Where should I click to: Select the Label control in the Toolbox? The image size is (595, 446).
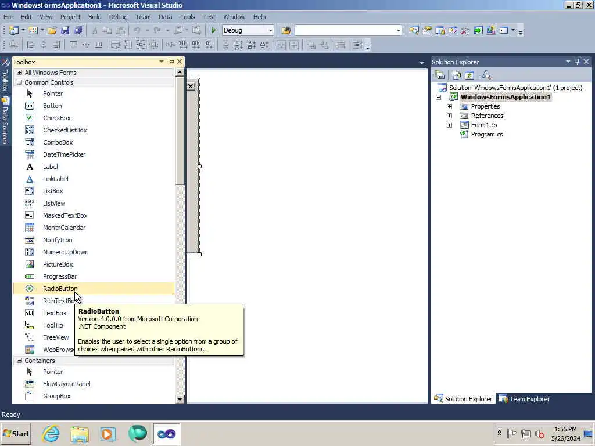(94, 167)
